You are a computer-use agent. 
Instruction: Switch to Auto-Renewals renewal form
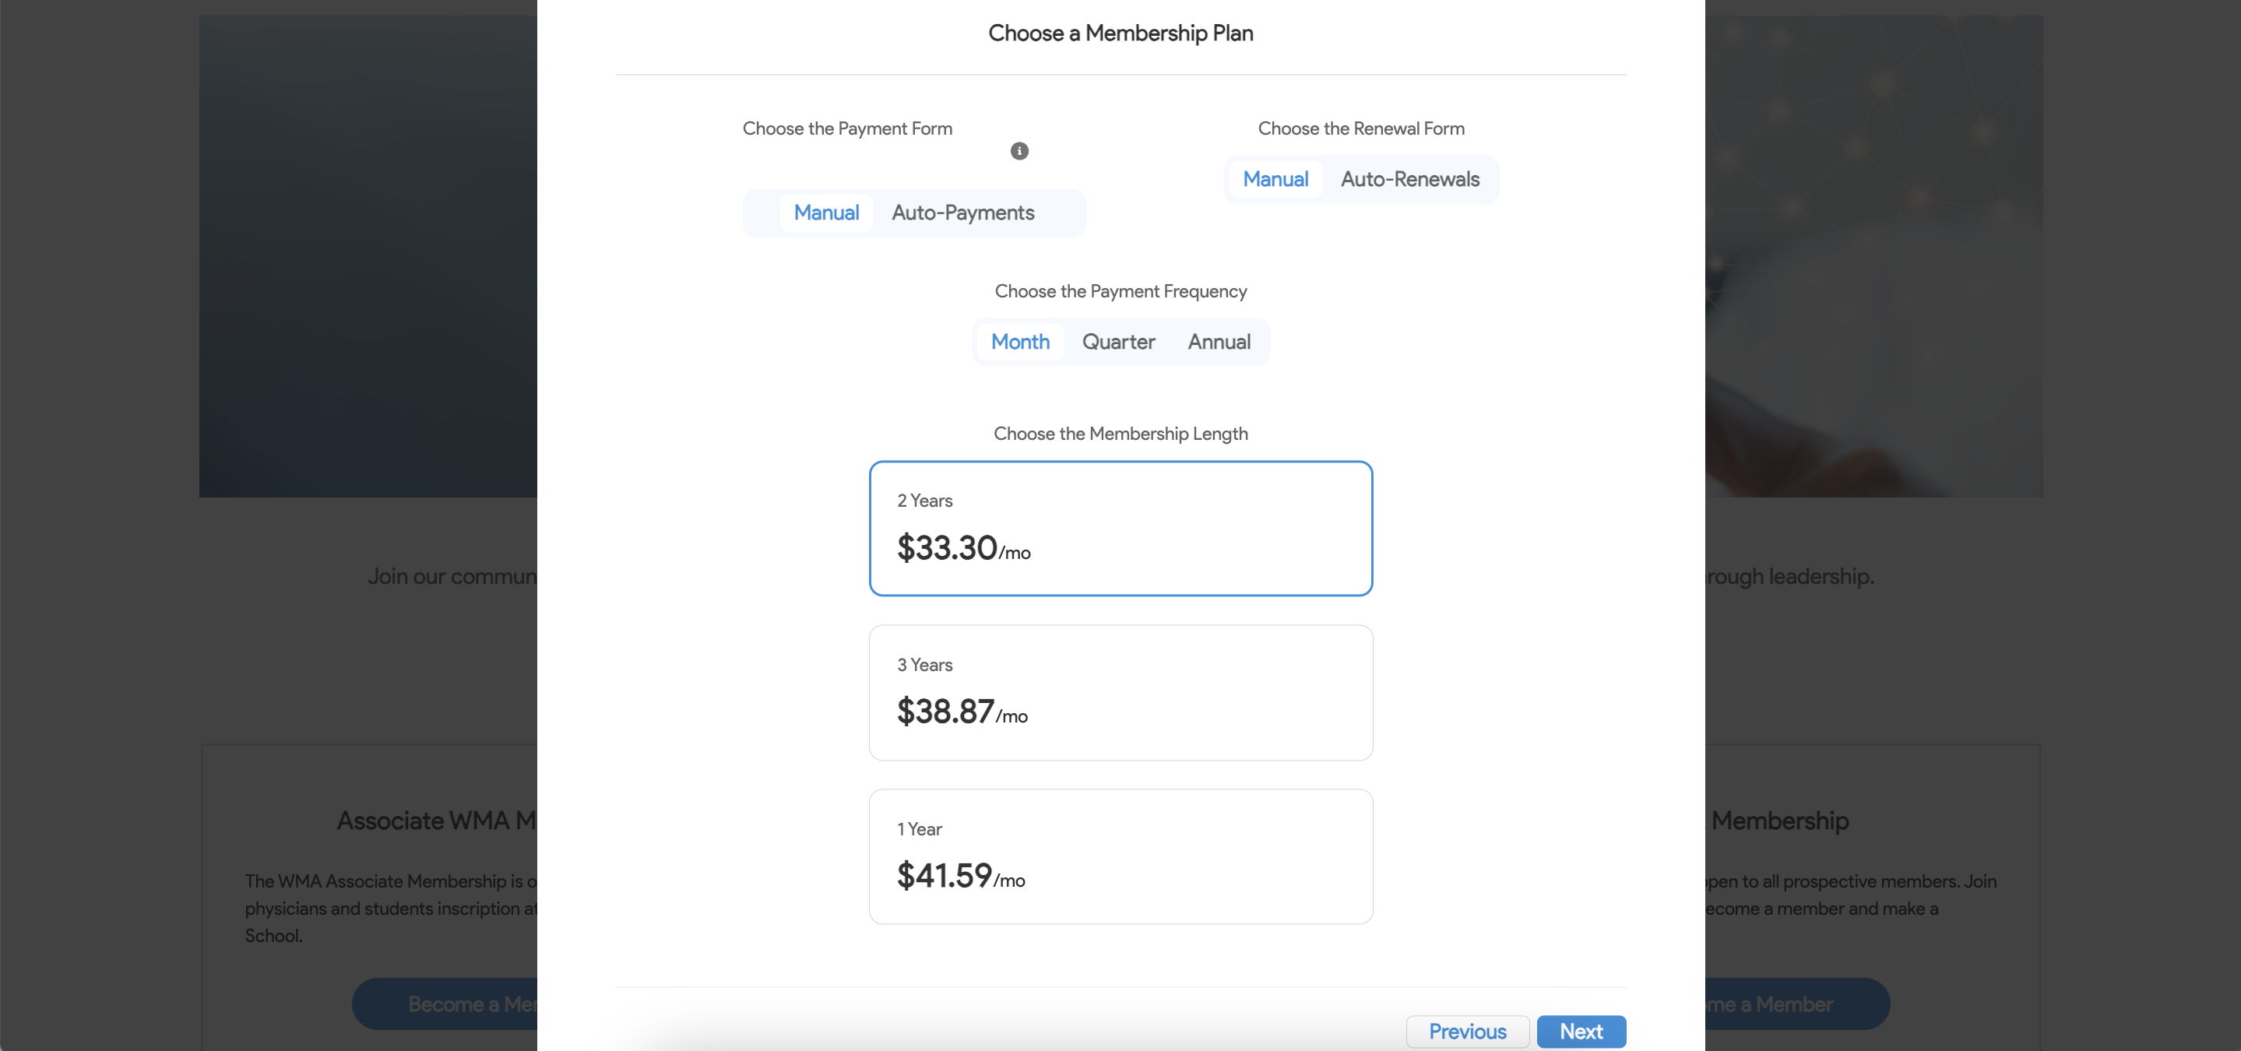1409,178
